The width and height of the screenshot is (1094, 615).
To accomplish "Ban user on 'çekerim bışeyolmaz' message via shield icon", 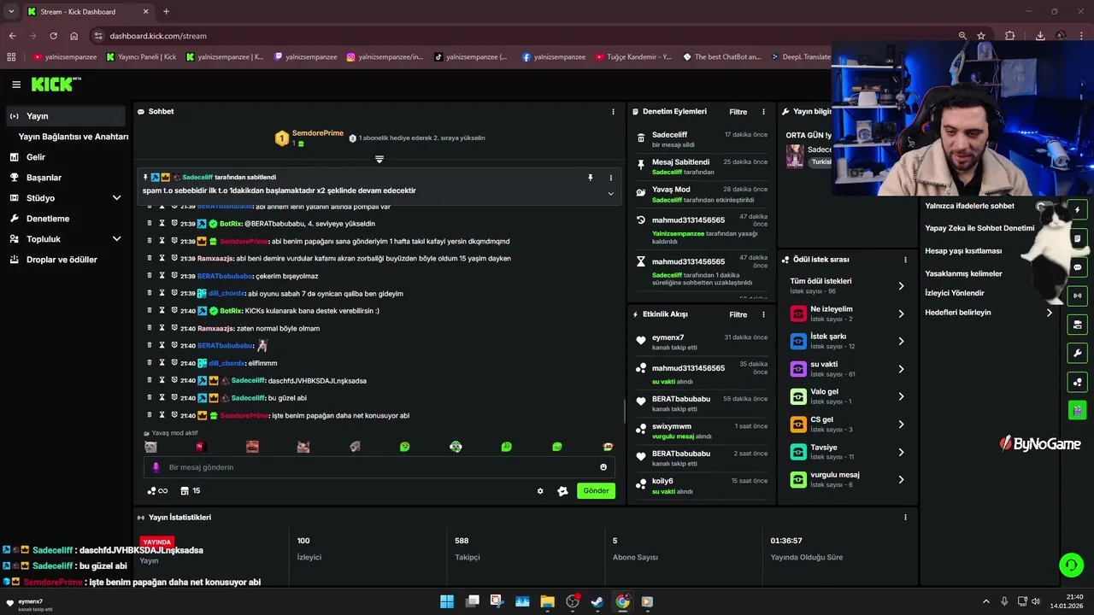I will pos(174,276).
